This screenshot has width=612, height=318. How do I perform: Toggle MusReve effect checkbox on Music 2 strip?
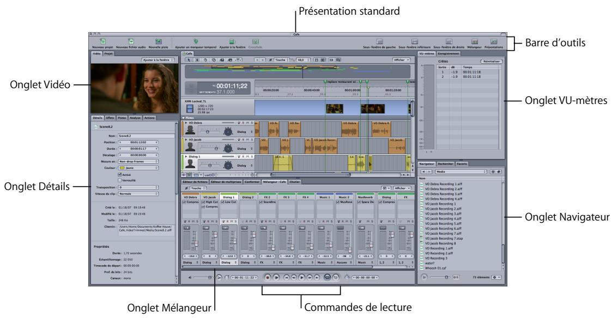pyautogui.click(x=338, y=202)
